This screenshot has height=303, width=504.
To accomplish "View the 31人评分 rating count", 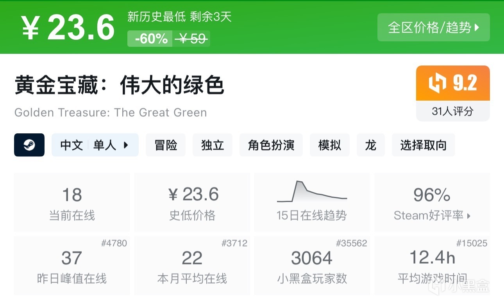I will tap(453, 111).
